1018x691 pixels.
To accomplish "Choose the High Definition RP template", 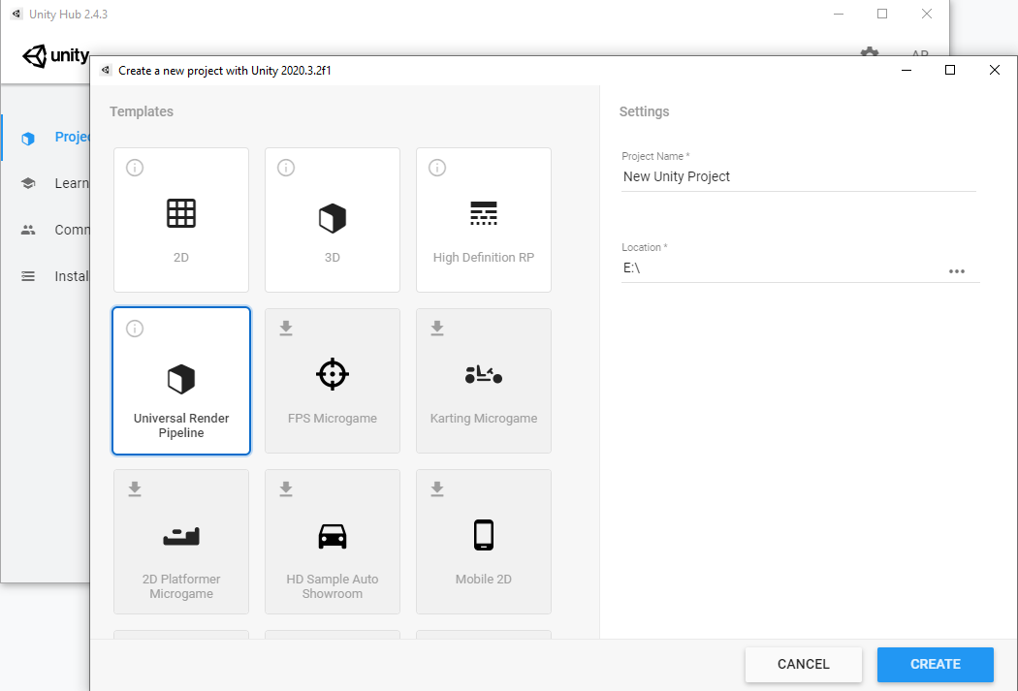I will point(484,220).
